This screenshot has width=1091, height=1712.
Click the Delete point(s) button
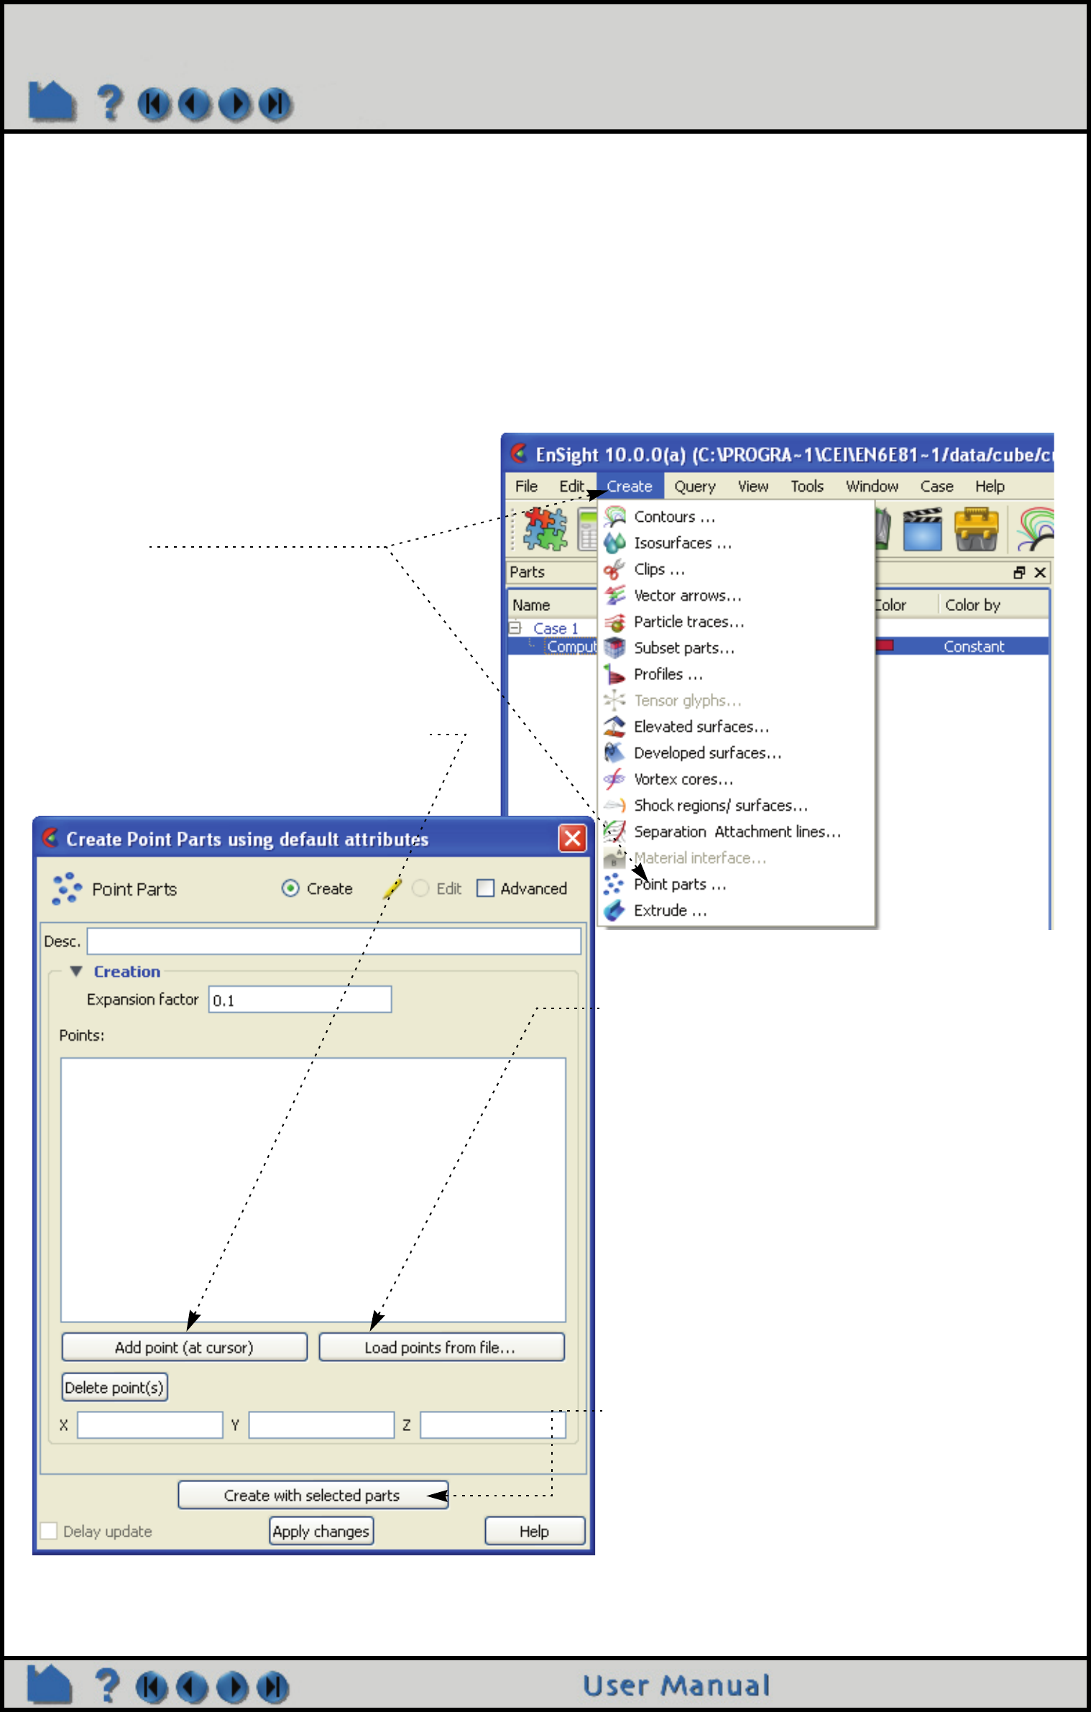[x=115, y=1387]
